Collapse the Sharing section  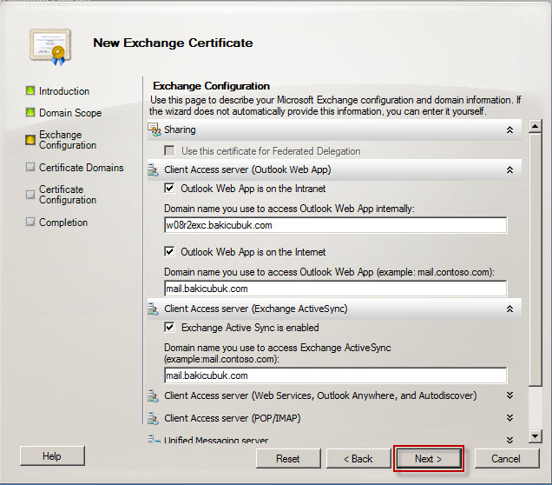pos(509,130)
